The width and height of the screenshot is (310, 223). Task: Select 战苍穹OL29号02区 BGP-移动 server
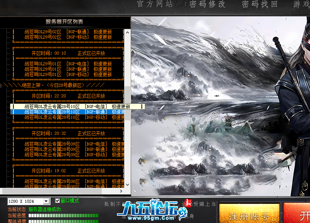point(68,37)
